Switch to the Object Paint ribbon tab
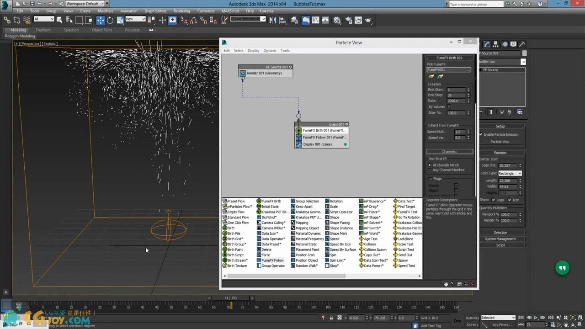Viewport: 585px width, 329px height. 101,30
